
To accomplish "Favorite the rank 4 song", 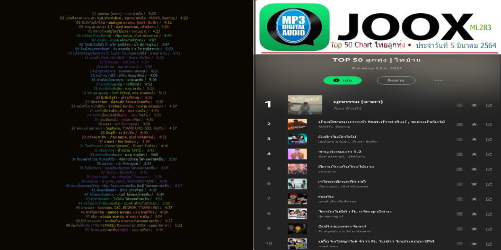I will [x=474, y=154].
